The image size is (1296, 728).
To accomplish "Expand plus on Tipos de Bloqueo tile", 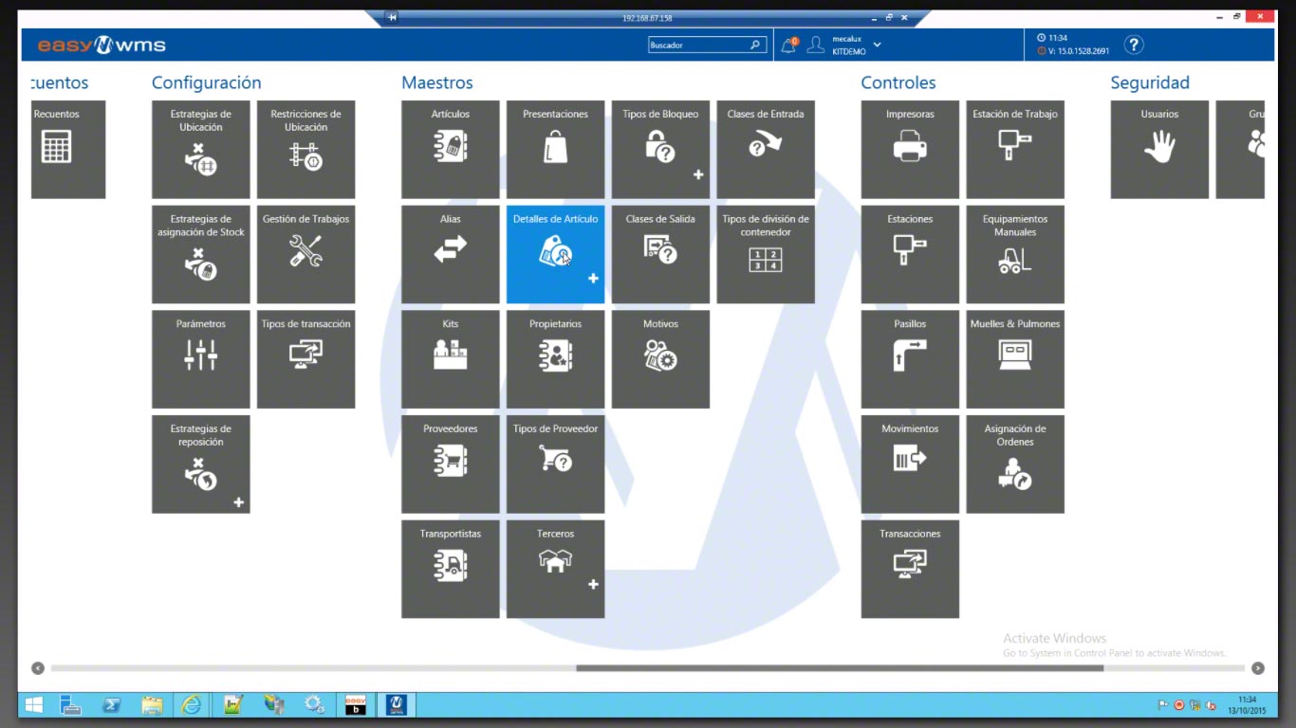I will pos(698,174).
